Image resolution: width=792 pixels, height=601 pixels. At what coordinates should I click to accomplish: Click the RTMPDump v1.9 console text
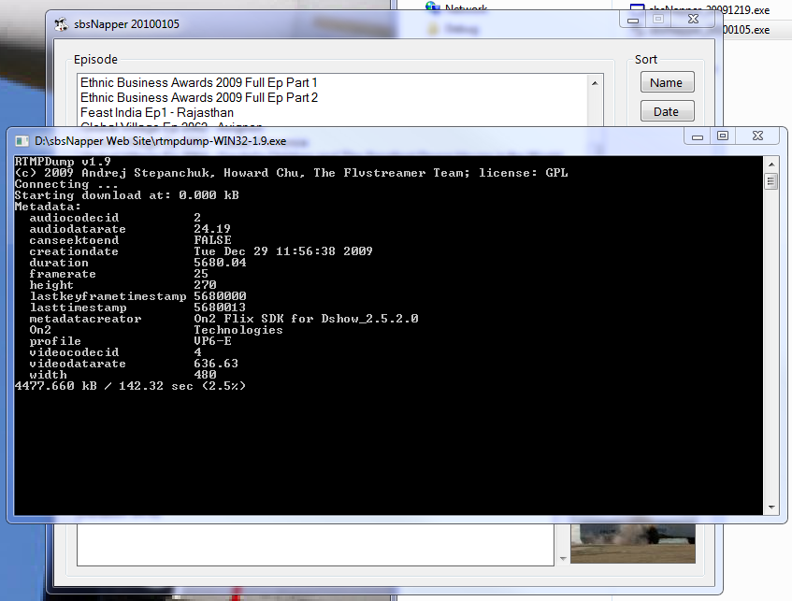tap(63, 162)
